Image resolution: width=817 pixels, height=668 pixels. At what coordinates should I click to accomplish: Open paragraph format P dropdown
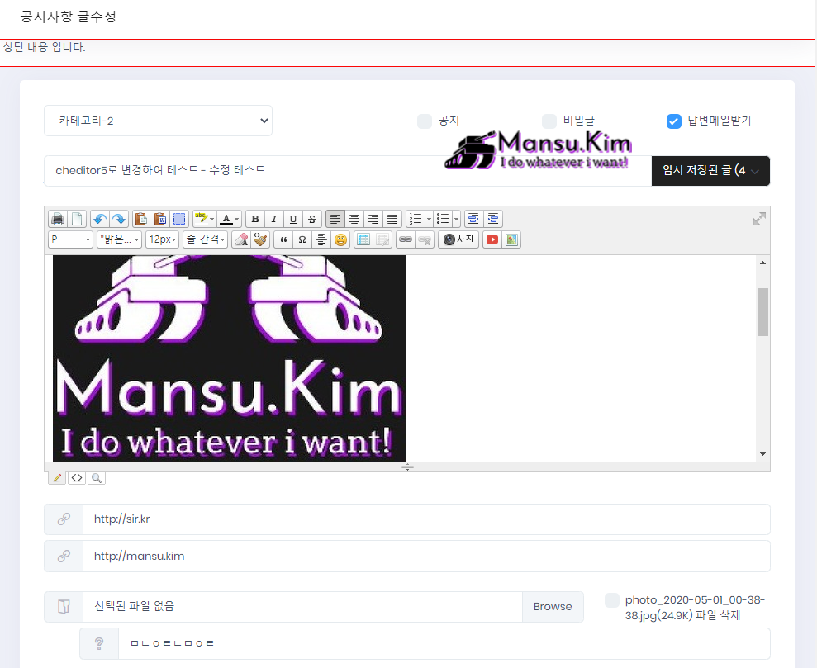pyautogui.click(x=71, y=239)
